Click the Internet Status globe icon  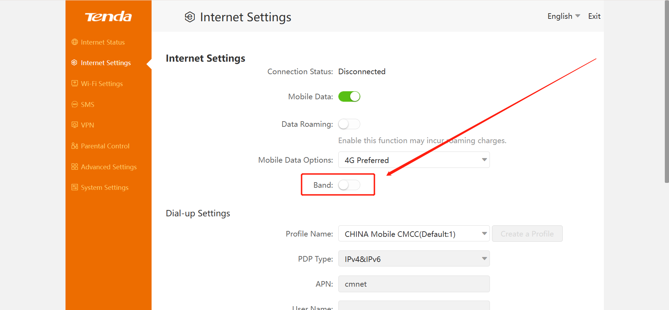[x=75, y=42]
